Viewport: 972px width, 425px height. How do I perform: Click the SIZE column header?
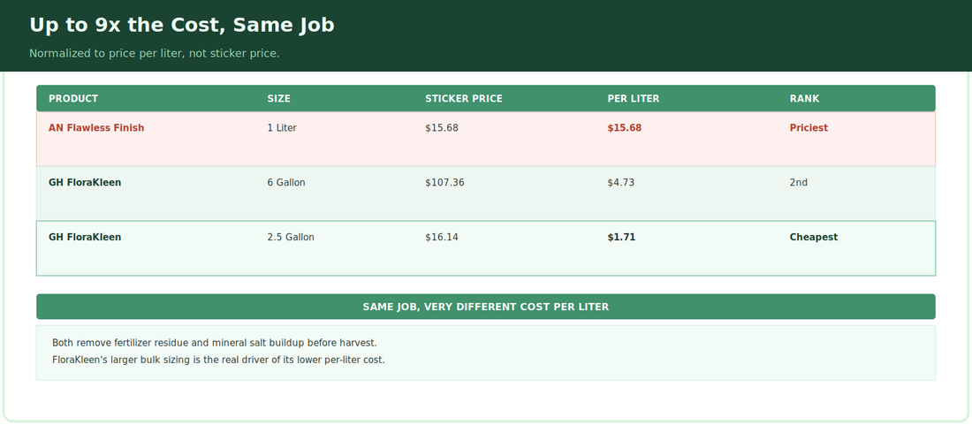point(279,98)
